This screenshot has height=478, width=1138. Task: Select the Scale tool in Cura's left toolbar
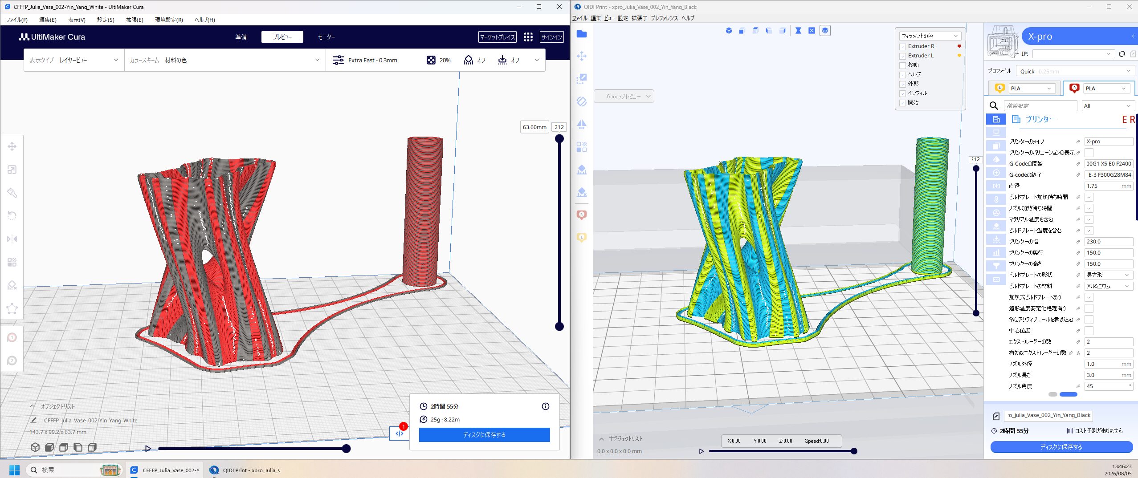point(12,170)
